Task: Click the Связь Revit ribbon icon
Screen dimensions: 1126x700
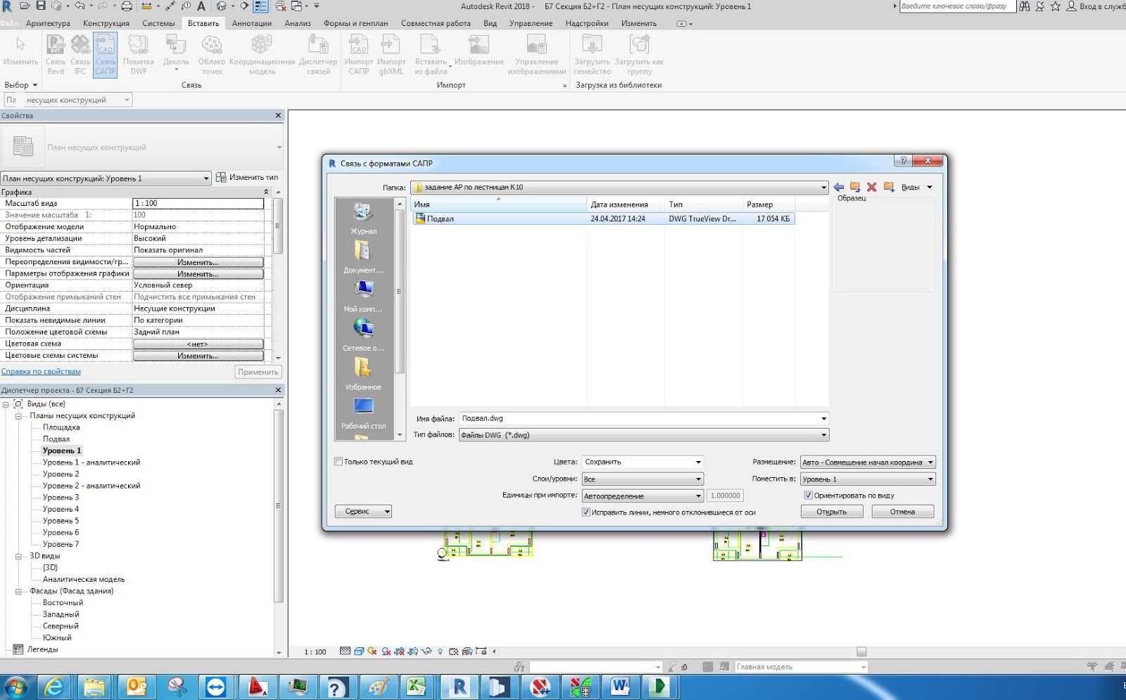Action: coord(56,54)
